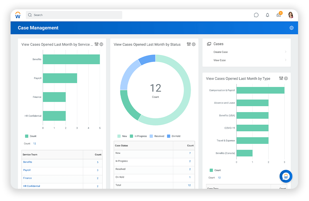Open the user profile avatar
309x201 pixels.
tap(291, 15)
